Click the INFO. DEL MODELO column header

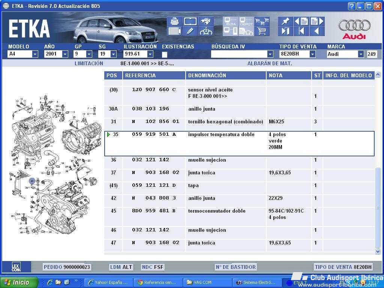pos(349,75)
